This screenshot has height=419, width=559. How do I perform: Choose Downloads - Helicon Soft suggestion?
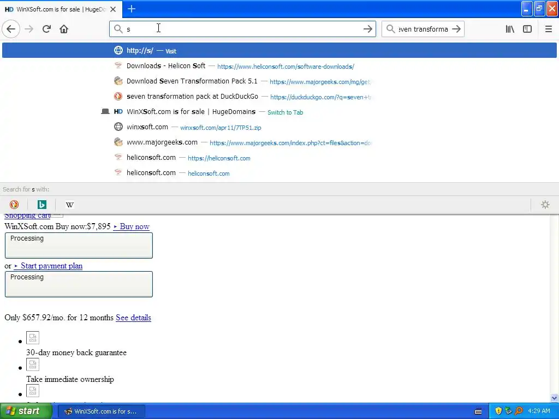(x=279, y=66)
